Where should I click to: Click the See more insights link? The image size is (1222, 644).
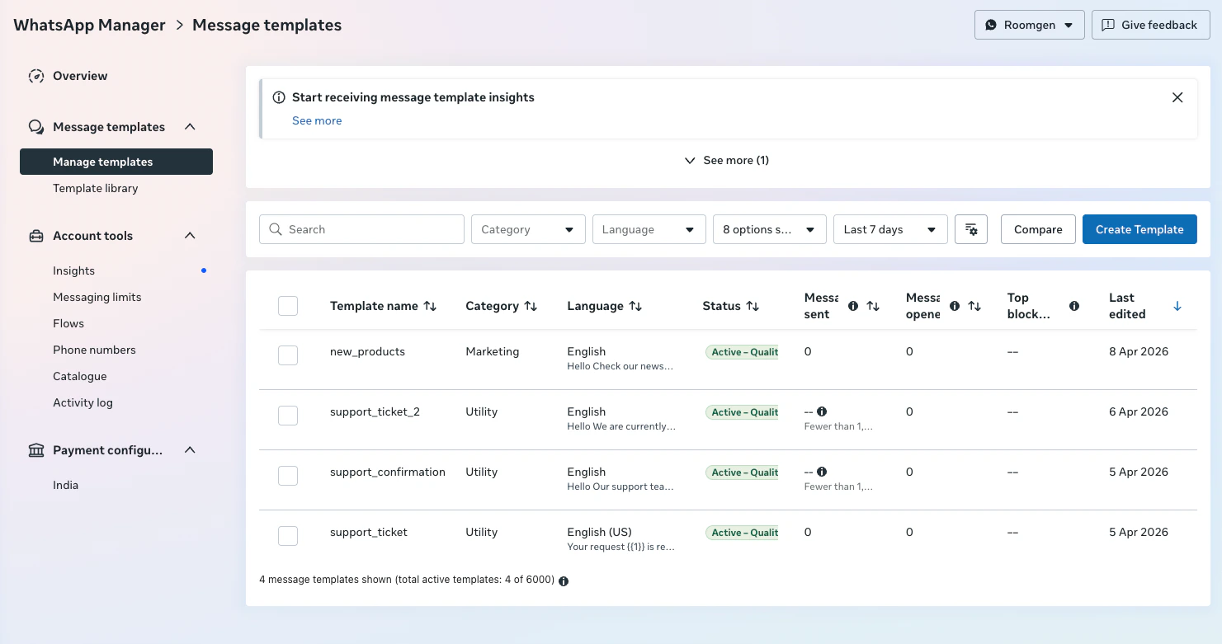[x=317, y=120]
